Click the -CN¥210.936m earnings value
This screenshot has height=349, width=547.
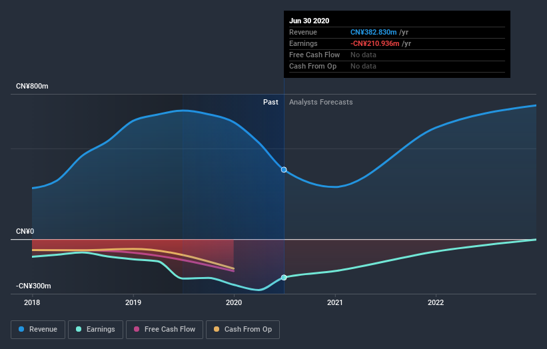coord(375,43)
